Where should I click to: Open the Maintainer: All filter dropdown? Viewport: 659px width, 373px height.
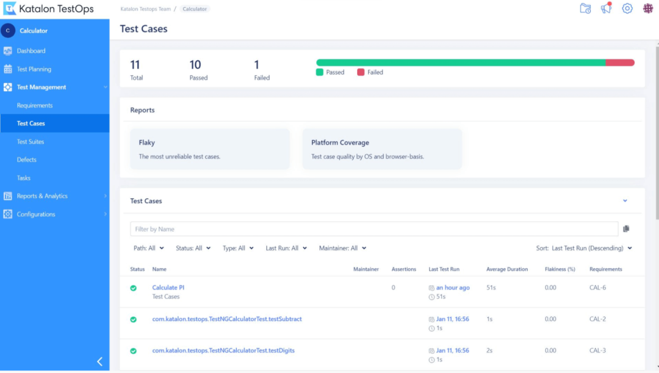pos(342,248)
